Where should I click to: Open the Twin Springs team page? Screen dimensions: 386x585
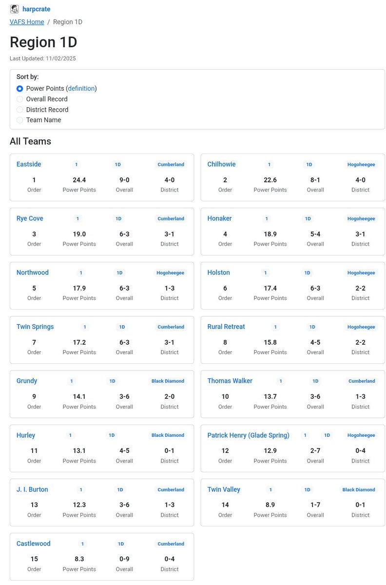[35, 327]
